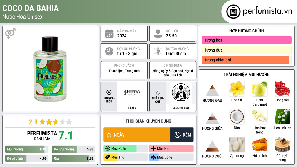
Task: Click the sun icon for Mùa Hạ
Action: click(x=153, y=149)
